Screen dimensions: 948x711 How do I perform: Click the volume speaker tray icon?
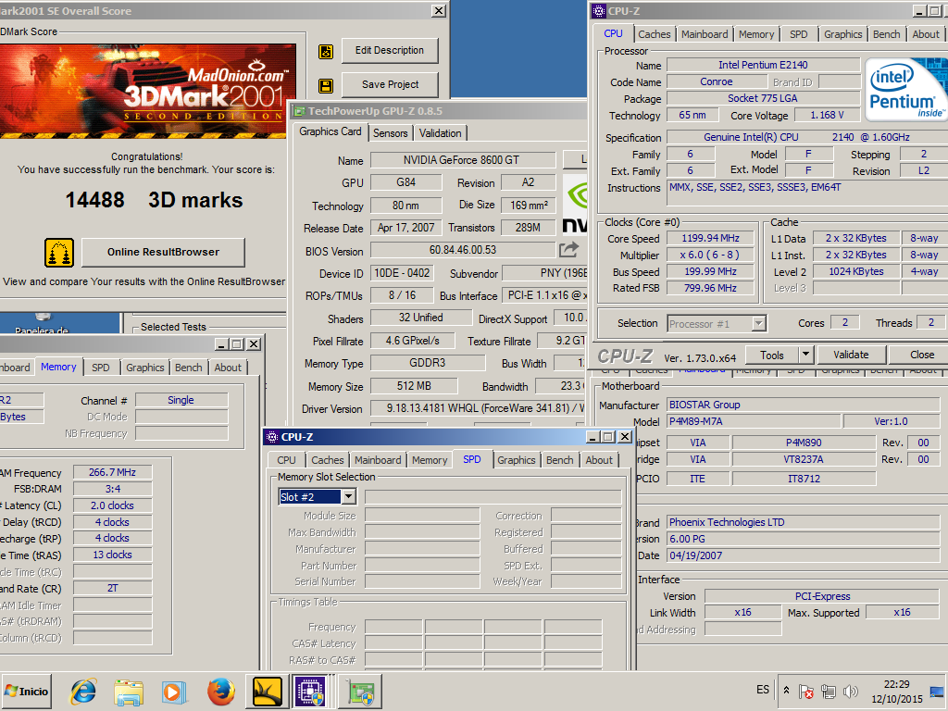pyautogui.click(x=850, y=691)
